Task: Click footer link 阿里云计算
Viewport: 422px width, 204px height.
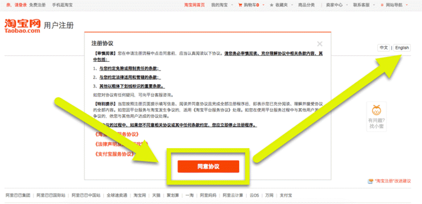Action: click(x=233, y=195)
